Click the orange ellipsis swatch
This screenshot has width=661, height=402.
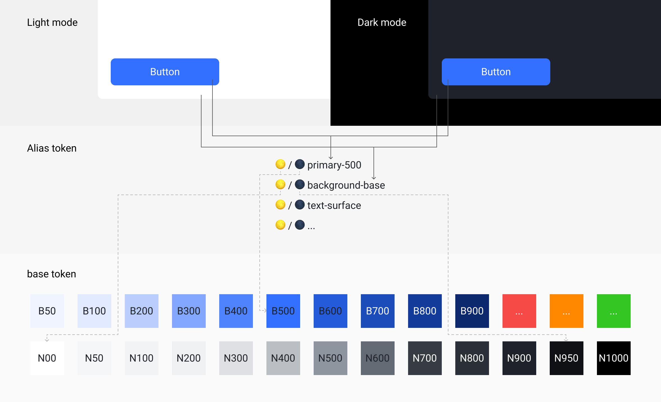pyautogui.click(x=566, y=311)
